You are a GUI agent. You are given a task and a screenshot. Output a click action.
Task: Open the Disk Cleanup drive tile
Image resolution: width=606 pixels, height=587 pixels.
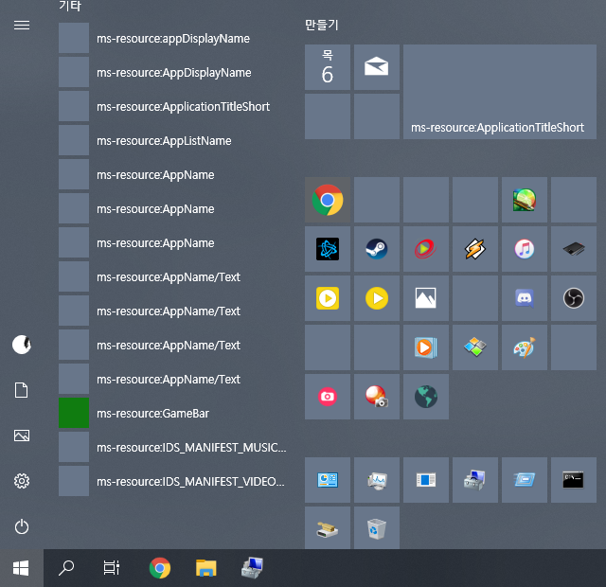tap(328, 528)
